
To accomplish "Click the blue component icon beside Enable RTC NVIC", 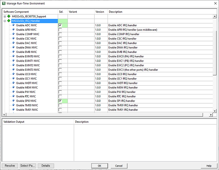I will (13, 96).
